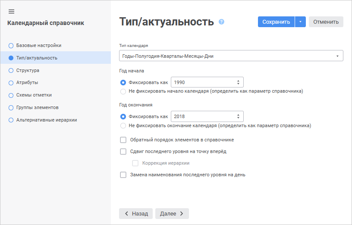352x225 pixels.
Task: Toggle 'Сдвиг последнего уровня на точку вперёд'
Action: tap(123, 151)
